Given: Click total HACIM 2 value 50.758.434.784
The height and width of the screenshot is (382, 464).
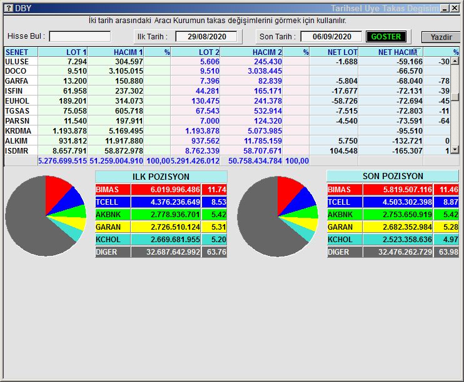Looking at the screenshot, I should 255,161.
